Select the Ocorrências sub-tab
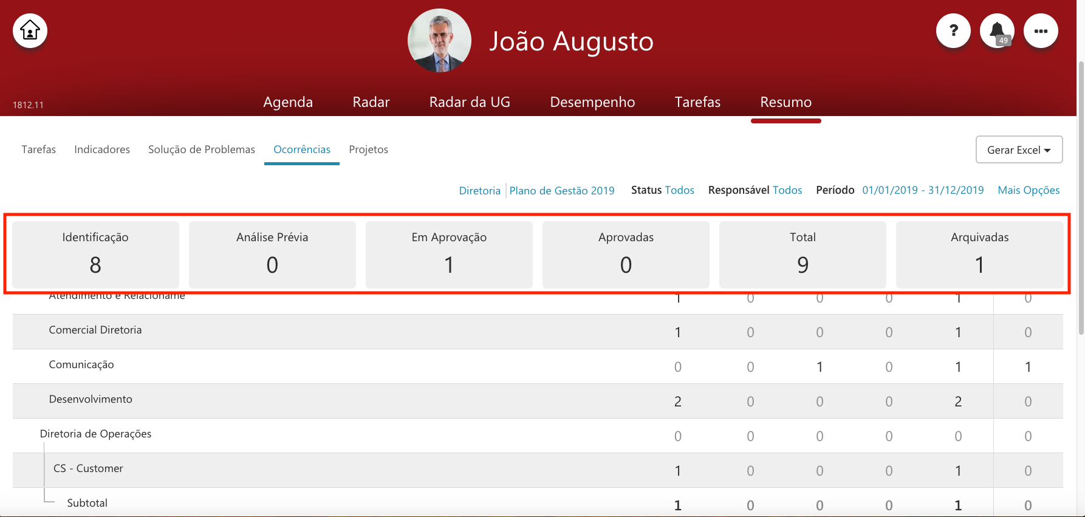Screen dimensions: 1085x517 (x=302, y=149)
